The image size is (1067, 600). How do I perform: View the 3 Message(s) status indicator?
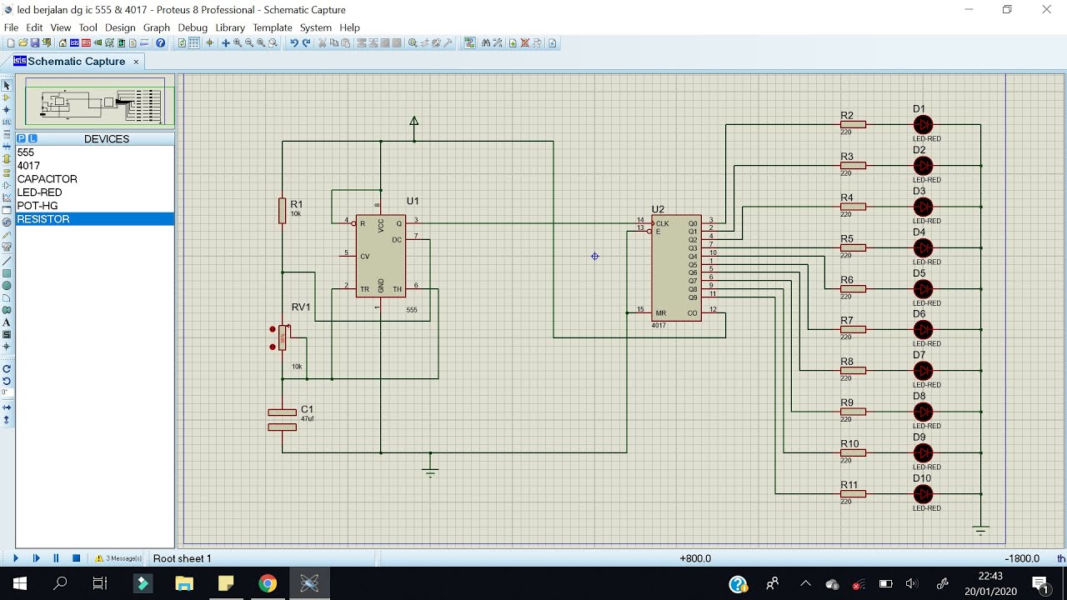pyautogui.click(x=118, y=558)
